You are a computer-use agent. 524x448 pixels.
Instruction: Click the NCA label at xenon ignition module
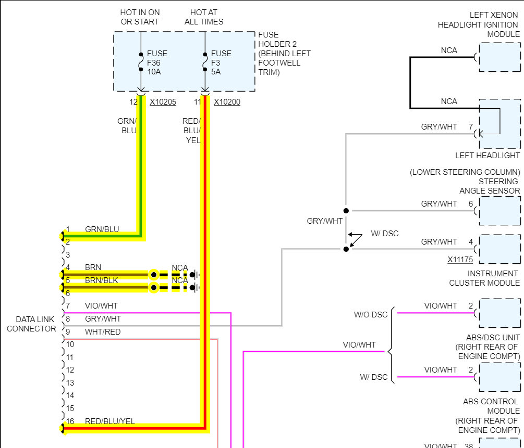coord(449,50)
